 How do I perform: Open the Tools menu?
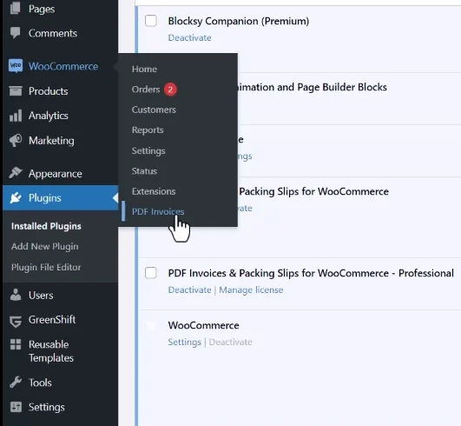coord(40,383)
